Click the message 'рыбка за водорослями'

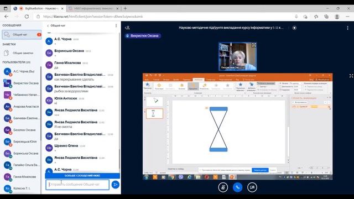71,91
